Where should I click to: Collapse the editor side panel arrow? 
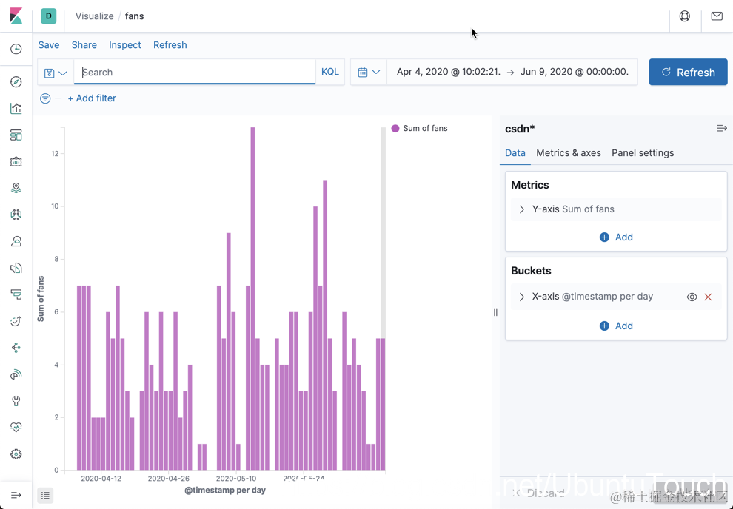point(722,129)
